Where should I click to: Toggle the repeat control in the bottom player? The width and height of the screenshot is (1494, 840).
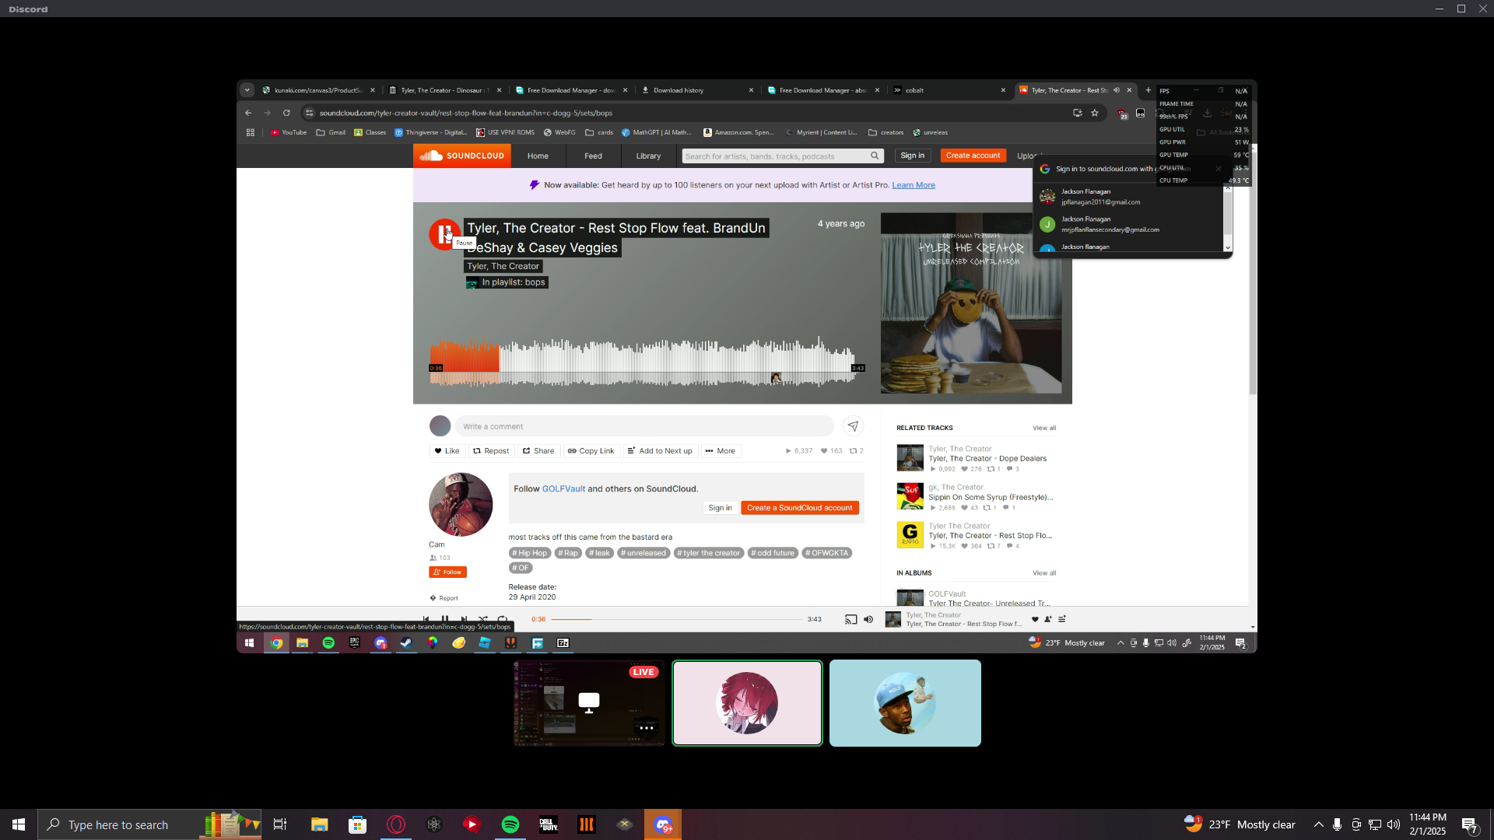(x=503, y=620)
